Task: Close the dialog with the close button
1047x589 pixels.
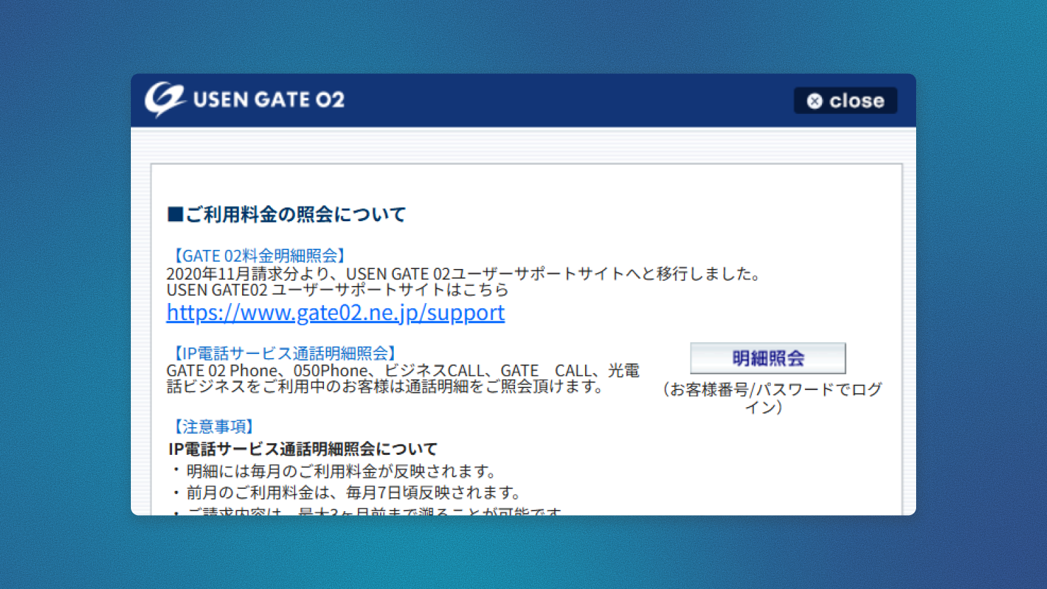Action: pos(845,101)
